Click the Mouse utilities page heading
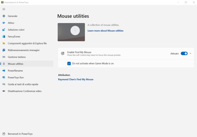This screenshot has width=197, height=137. [x=73, y=16]
